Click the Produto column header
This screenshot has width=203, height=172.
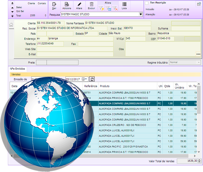click(128, 86)
